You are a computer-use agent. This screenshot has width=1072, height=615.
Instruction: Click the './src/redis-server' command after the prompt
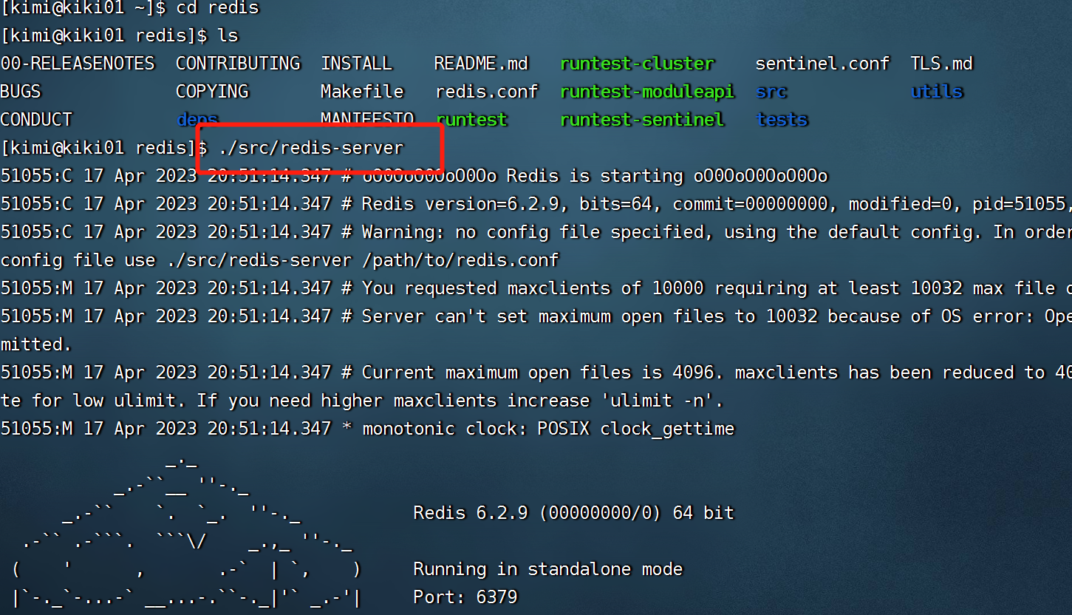[311, 148]
